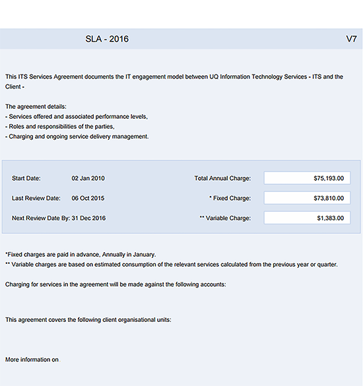
Task: Click the More information on text
Action: (x=32, y=360)
